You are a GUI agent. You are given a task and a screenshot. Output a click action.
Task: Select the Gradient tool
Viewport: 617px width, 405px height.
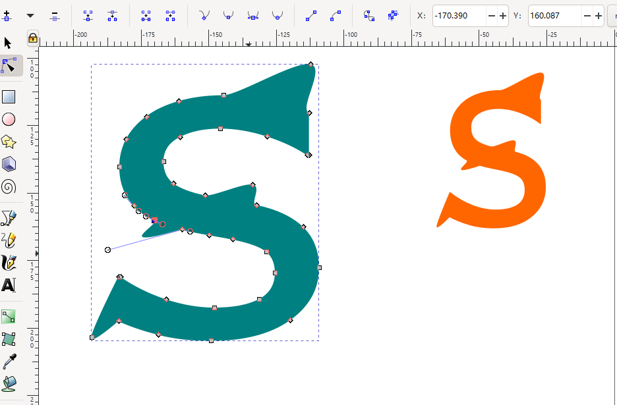[9, 317]
